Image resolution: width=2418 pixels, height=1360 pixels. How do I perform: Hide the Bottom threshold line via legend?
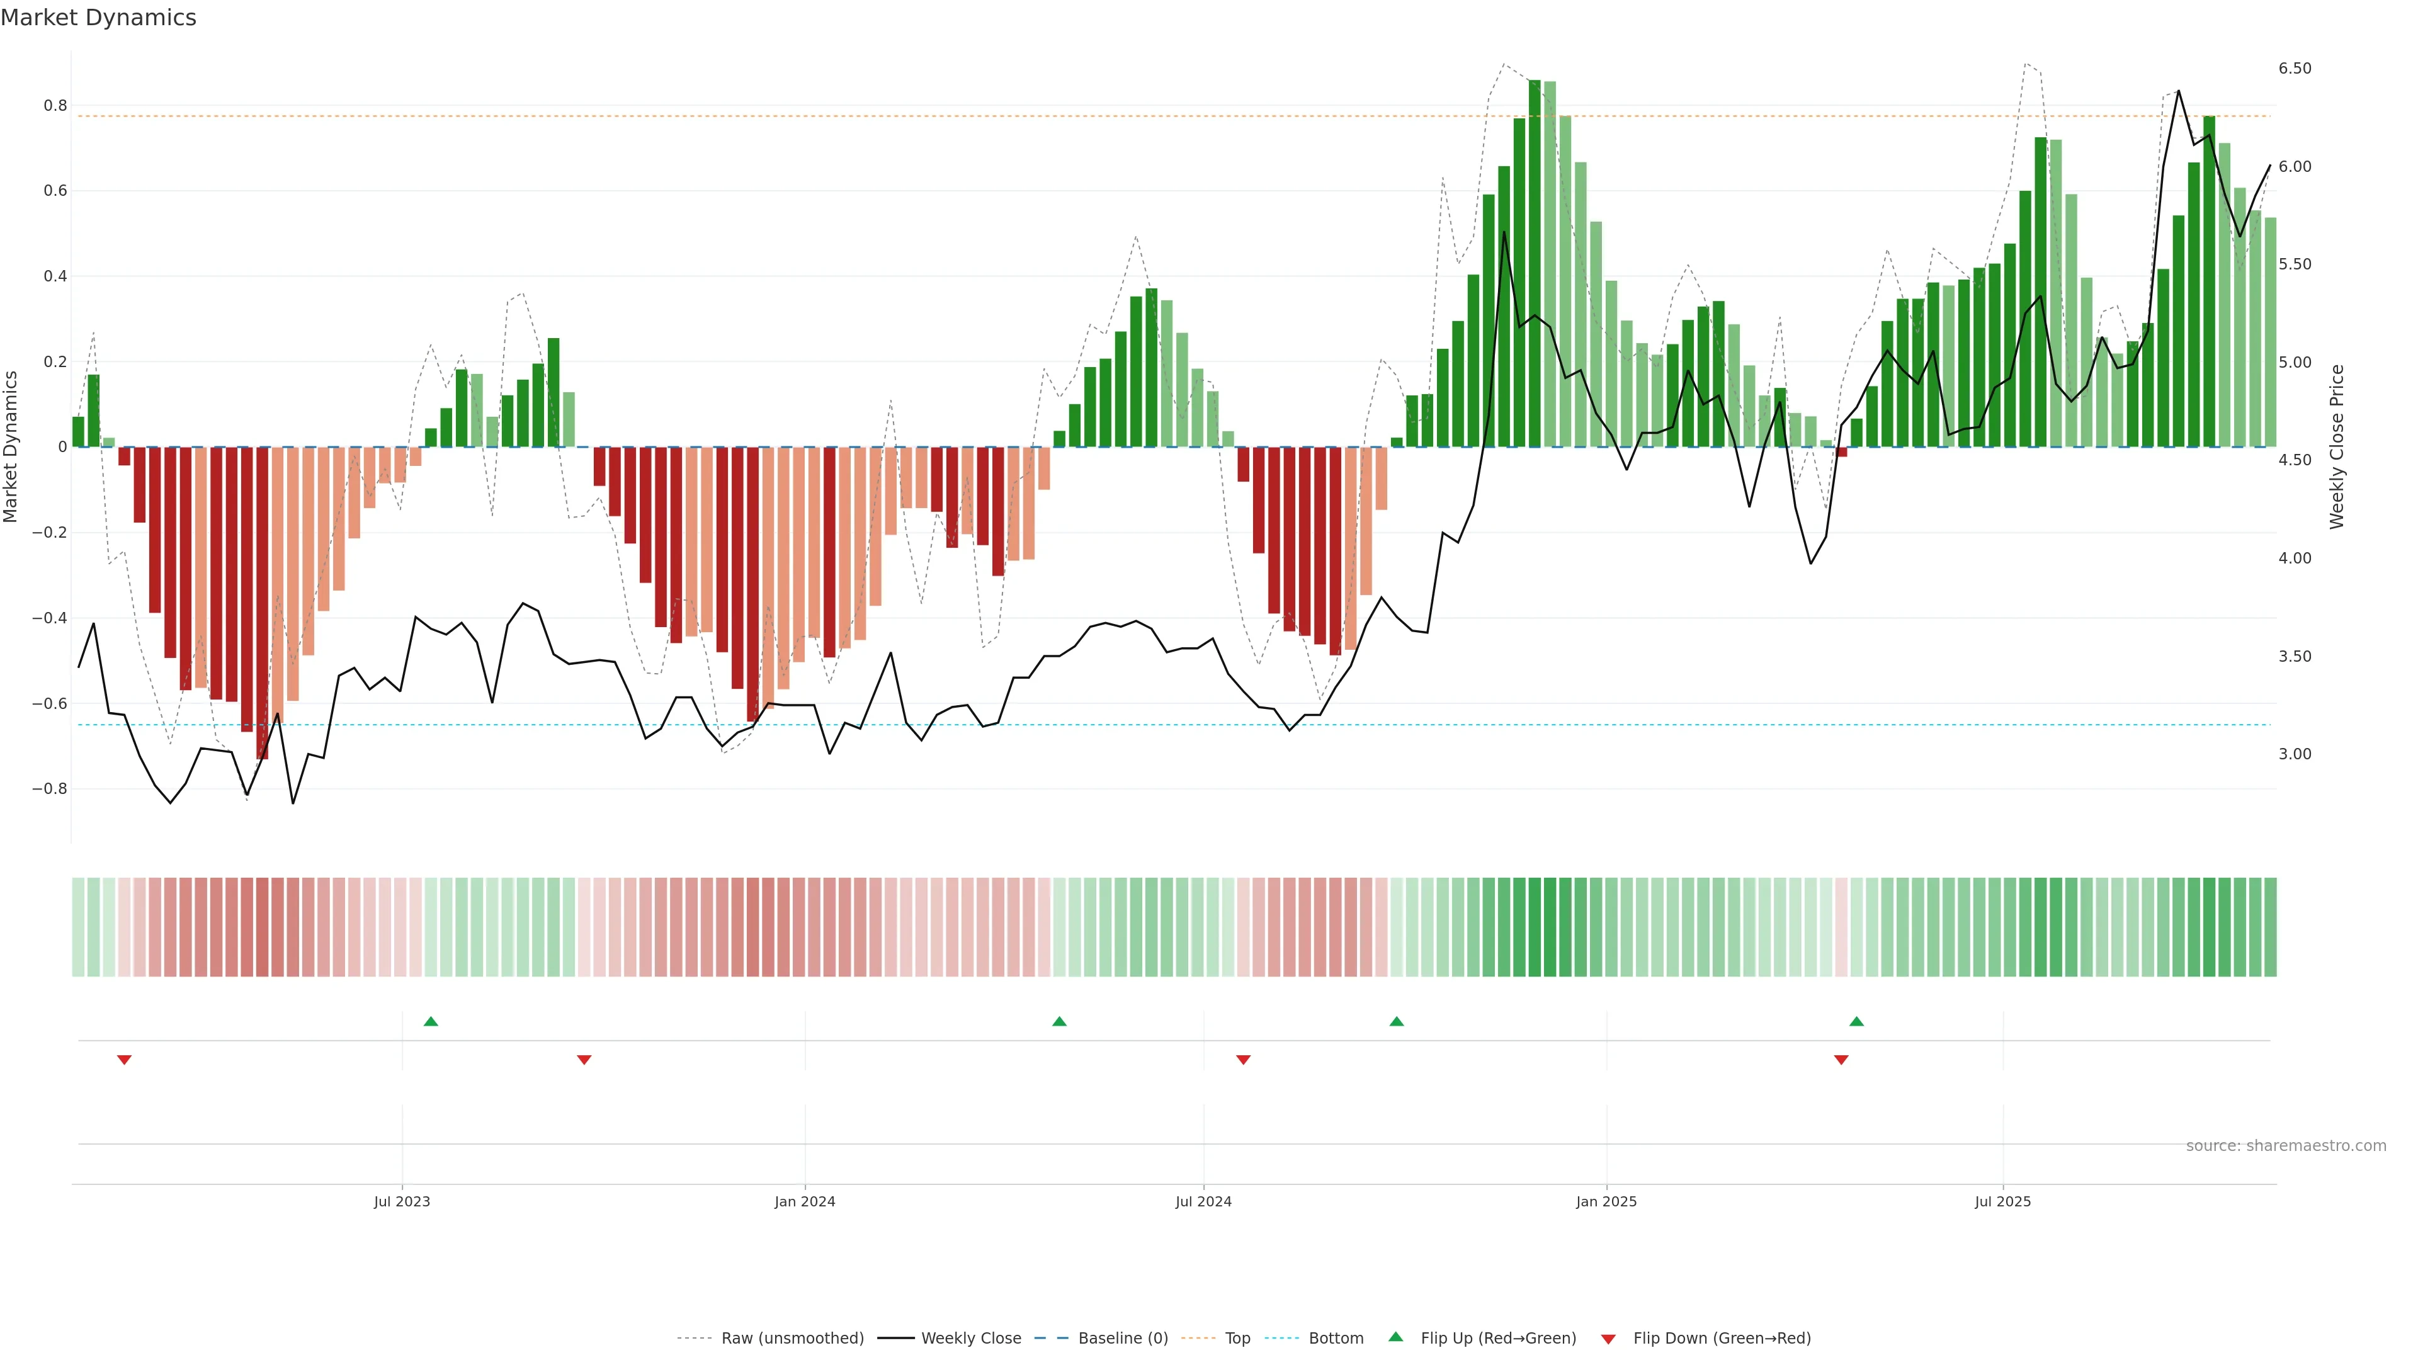(1336, 1339)
